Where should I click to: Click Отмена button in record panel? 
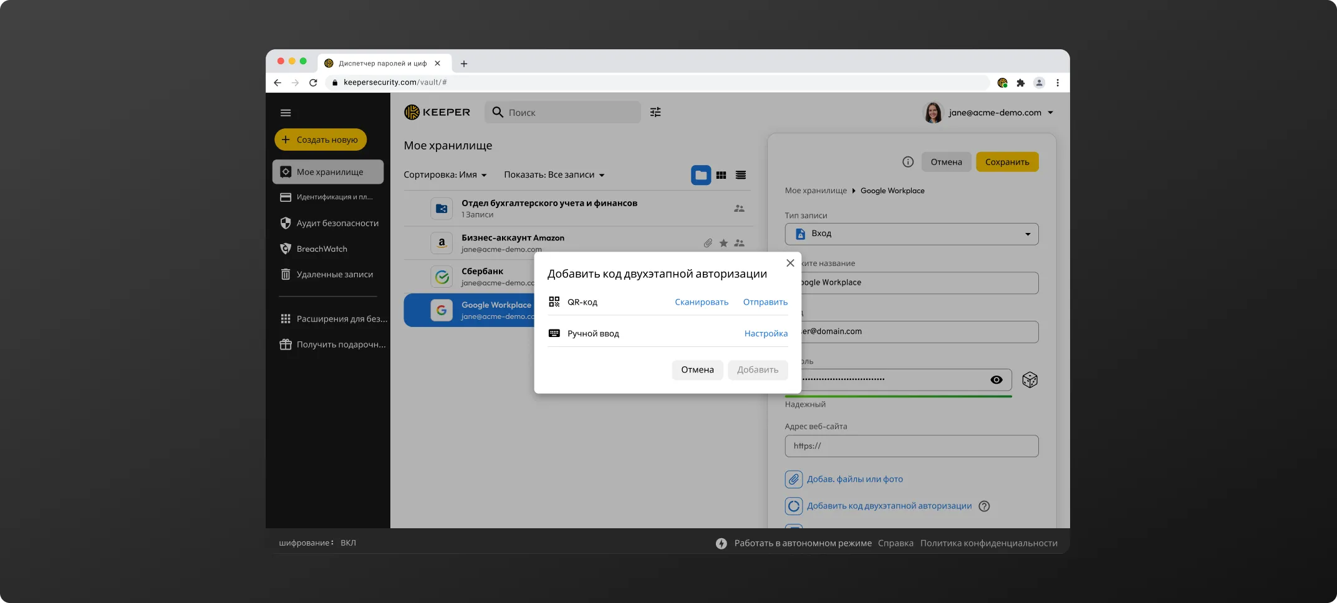[946, 162]
